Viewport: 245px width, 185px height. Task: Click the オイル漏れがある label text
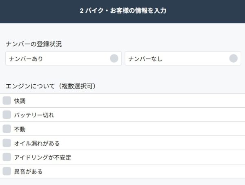pyautogui.click(x=37, y=143)
